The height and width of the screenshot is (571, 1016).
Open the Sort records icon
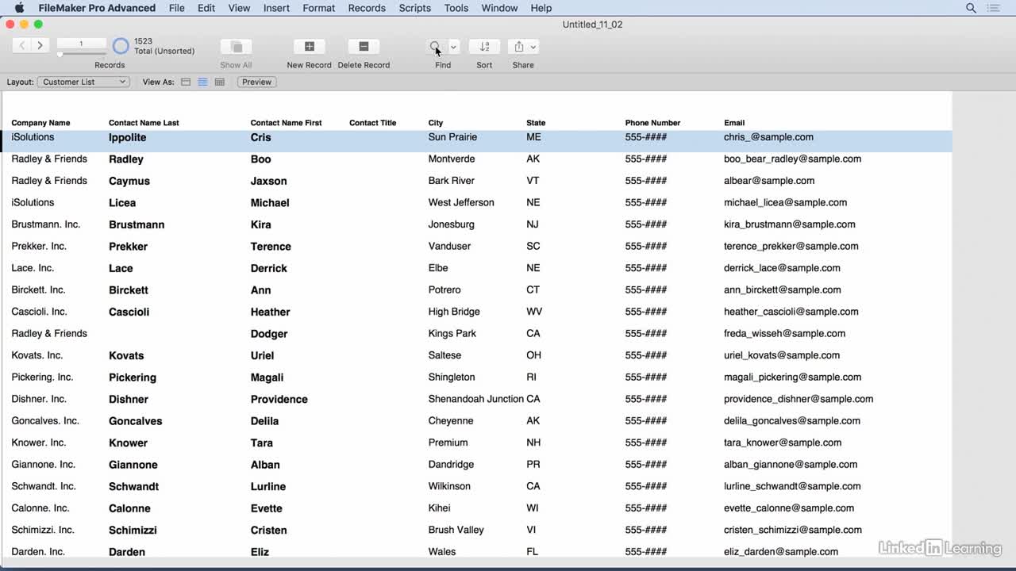[x=484, y=47]
